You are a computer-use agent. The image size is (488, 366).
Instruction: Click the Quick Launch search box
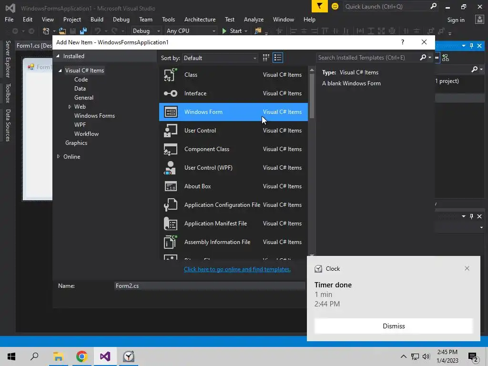(386, 6)
